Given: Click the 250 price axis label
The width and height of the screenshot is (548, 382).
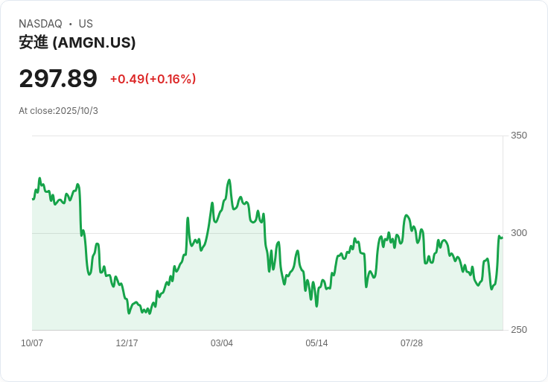Looking at the screenshot, I should [x=519, y=330].
